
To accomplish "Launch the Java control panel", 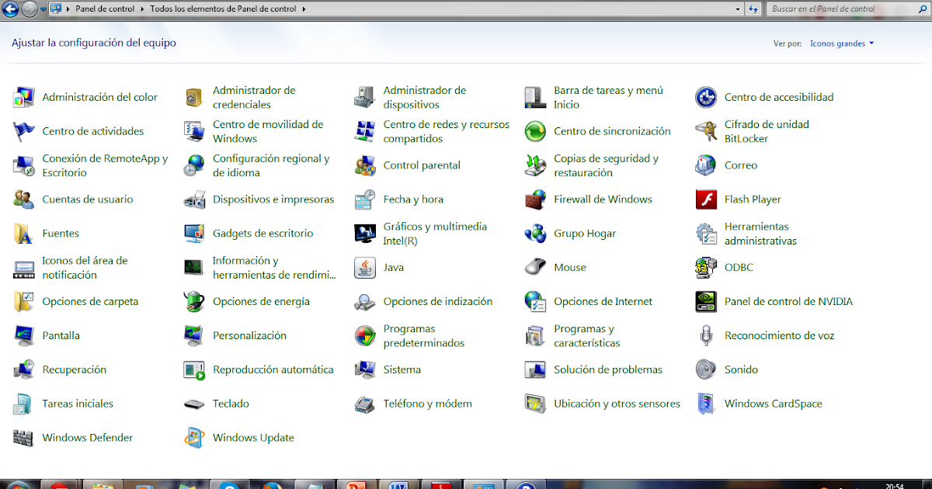I will 395,267.
